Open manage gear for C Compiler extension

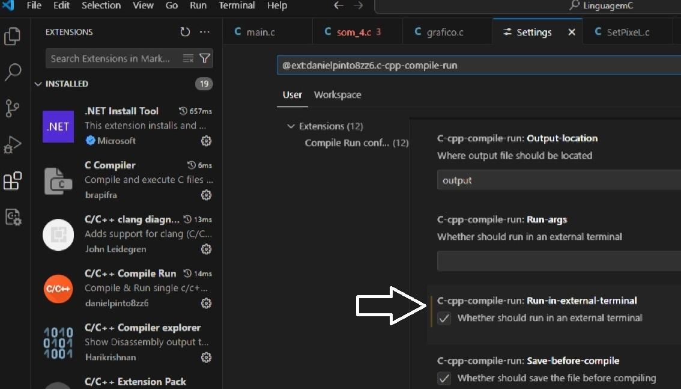coord(207,195)
